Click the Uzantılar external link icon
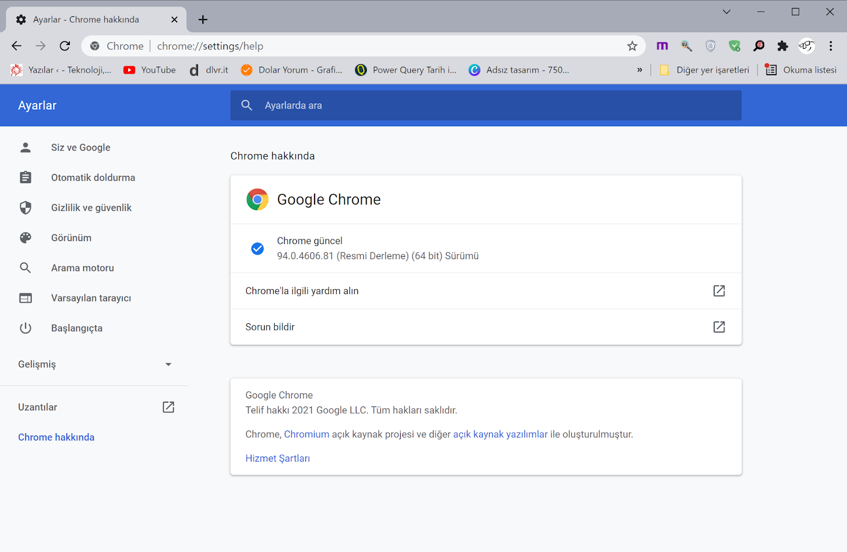Screen dimensions: 847x552 coord(168,407)
